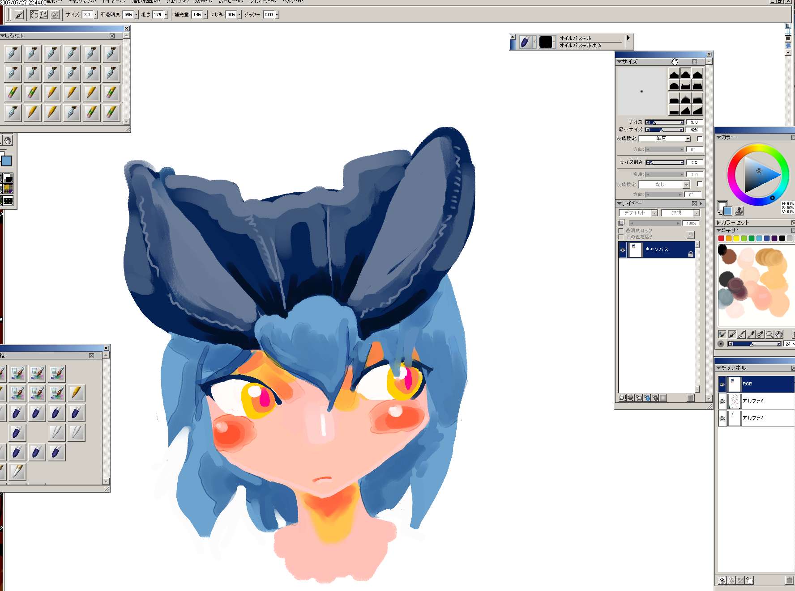This screenshot has height=591, width=795.
Task: Open the レイヤー panel options menu arrow
Action: point(701,203)
